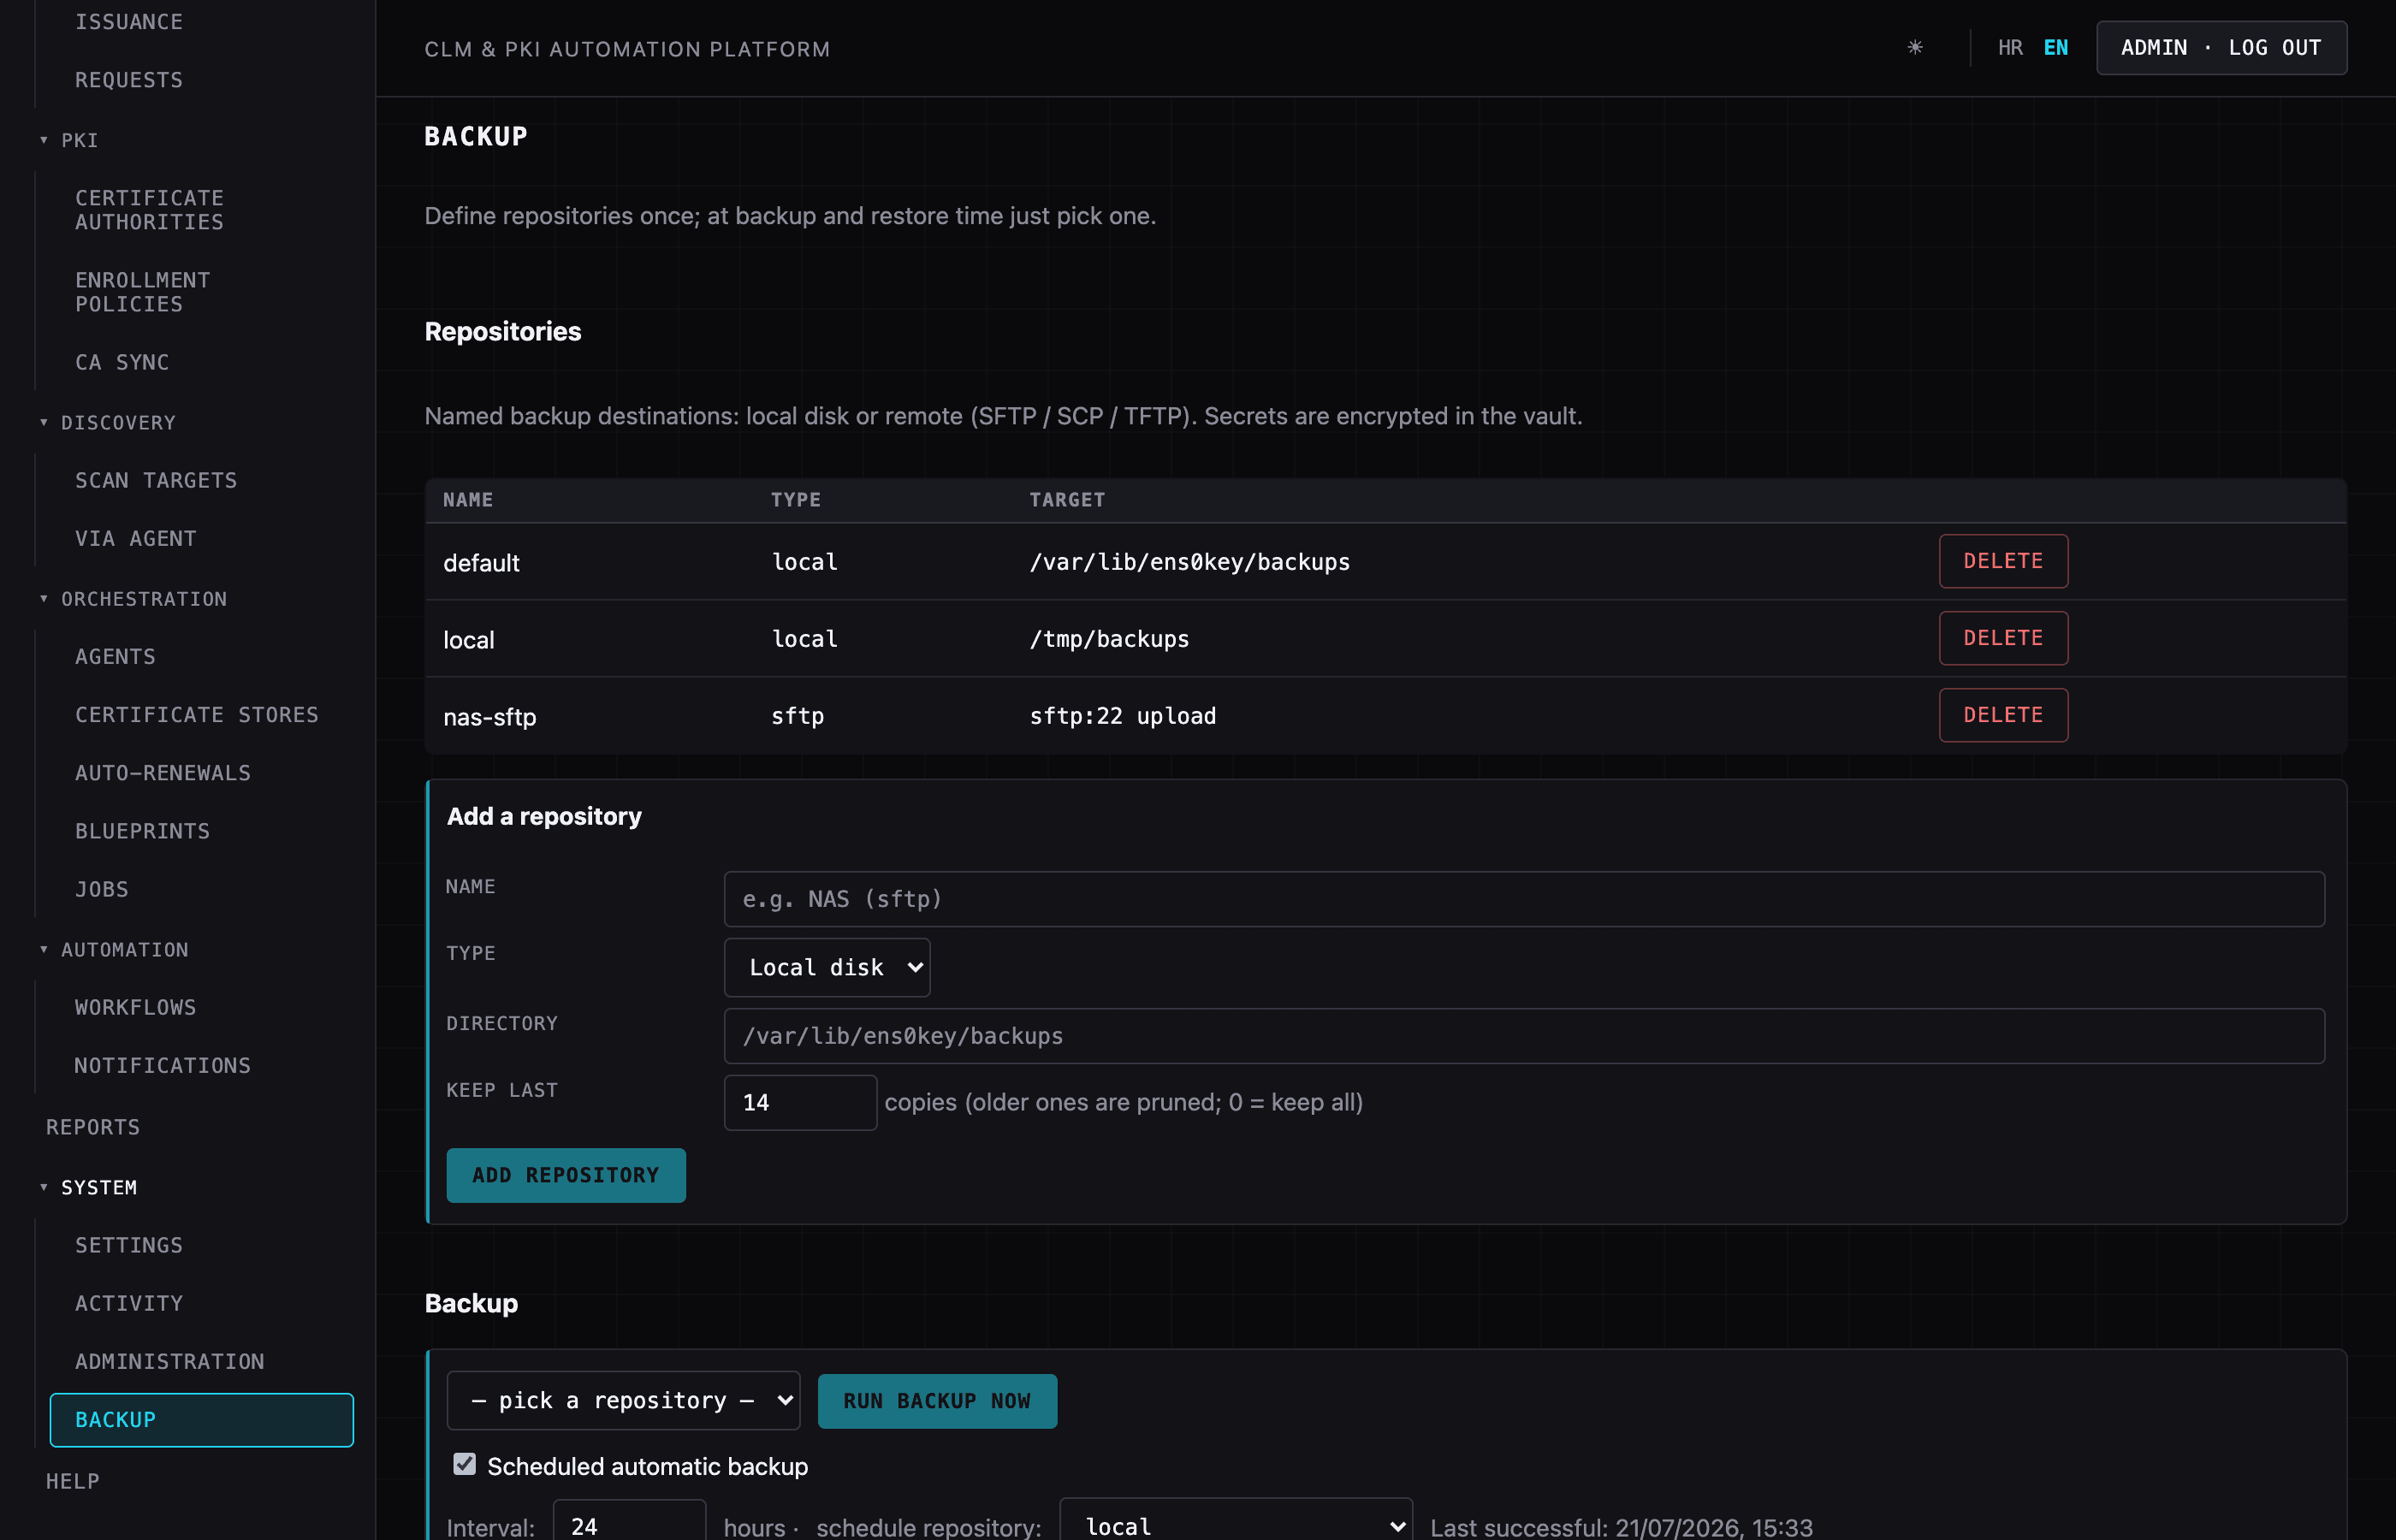Uncheck Scheduled automatic backup
The image size is (2396, 1540).
coord(464,1464)
